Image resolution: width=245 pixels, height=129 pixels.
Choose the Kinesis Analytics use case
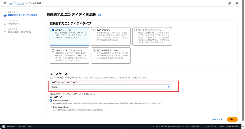[51, 107]
